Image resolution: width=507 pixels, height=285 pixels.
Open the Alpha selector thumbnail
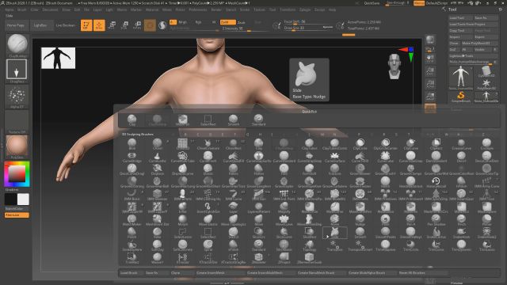click(x=17, y=97)
